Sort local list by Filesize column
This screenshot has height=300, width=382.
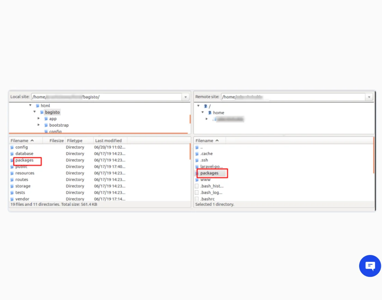pos(54,140)
